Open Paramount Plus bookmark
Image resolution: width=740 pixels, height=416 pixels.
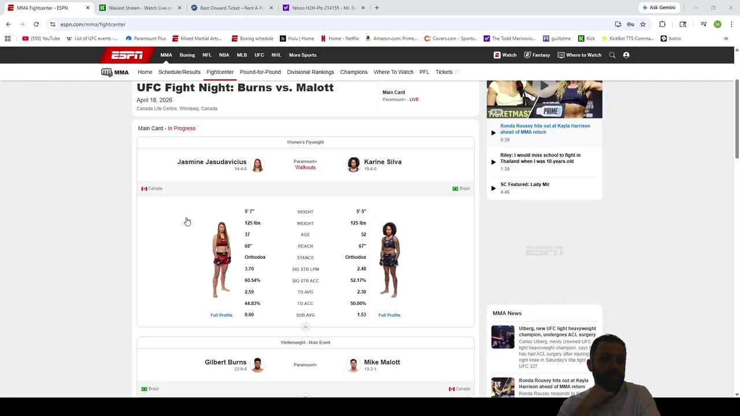click(x=146, y=39)
